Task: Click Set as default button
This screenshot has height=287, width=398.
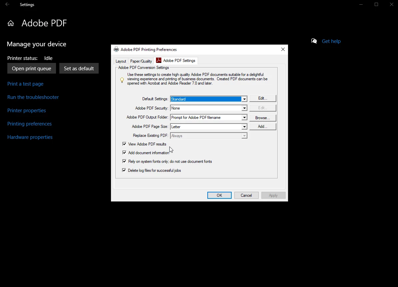Action: (x=79, y=69)
